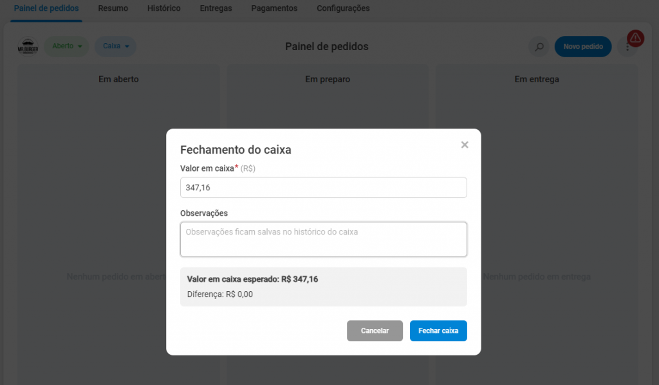
Task: Switch to the Resumo tab
Action: pos(113,8)
